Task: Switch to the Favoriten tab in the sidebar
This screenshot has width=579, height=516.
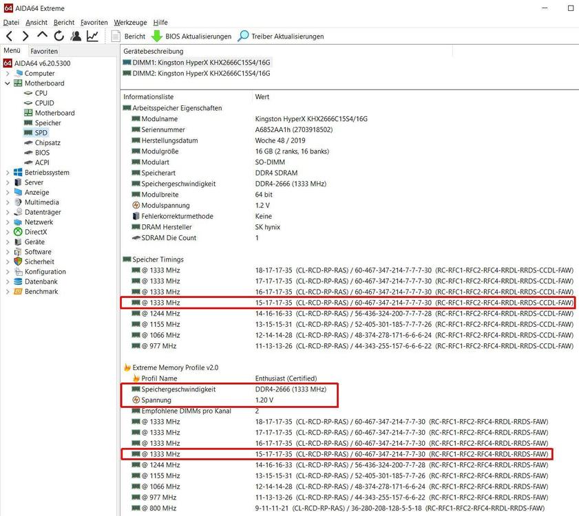Action: tap(44, 51)
